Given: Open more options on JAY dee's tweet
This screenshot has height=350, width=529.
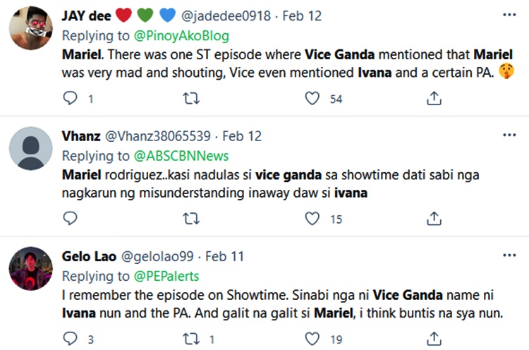Looking at the screenshot, I should pos(509,15).
